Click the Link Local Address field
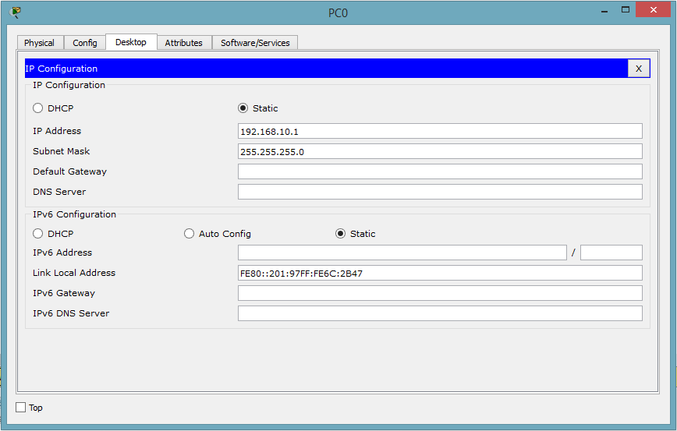This screenshot has height=431, width=677. click(440, 273)
